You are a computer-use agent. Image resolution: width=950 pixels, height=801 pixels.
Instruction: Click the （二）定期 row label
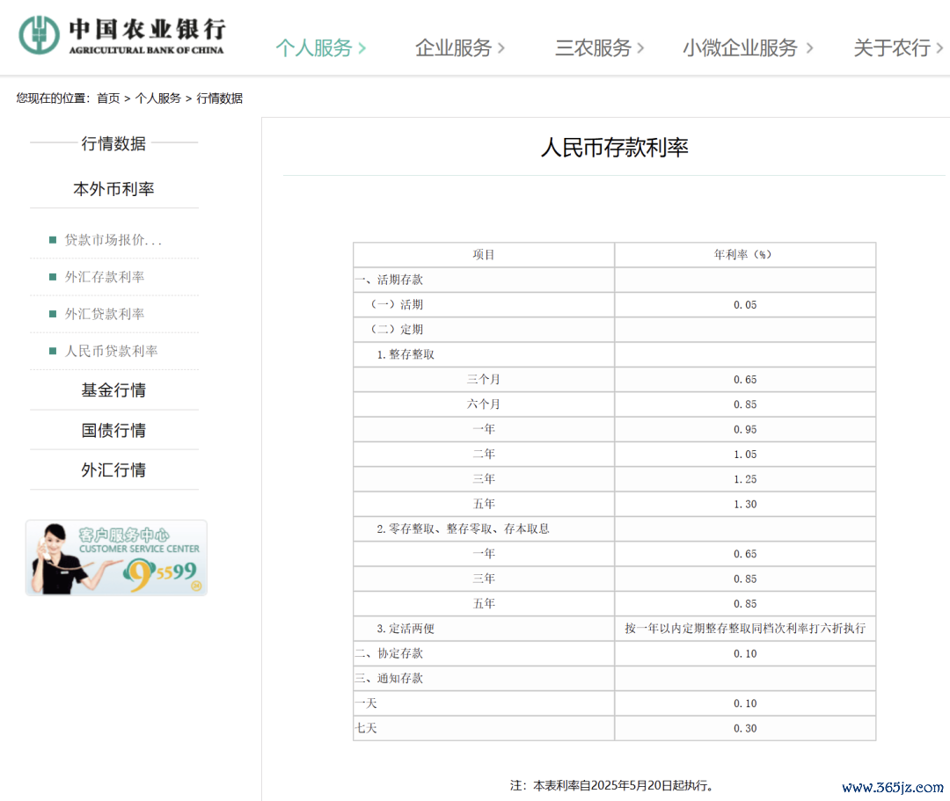[x=397, y=330]
